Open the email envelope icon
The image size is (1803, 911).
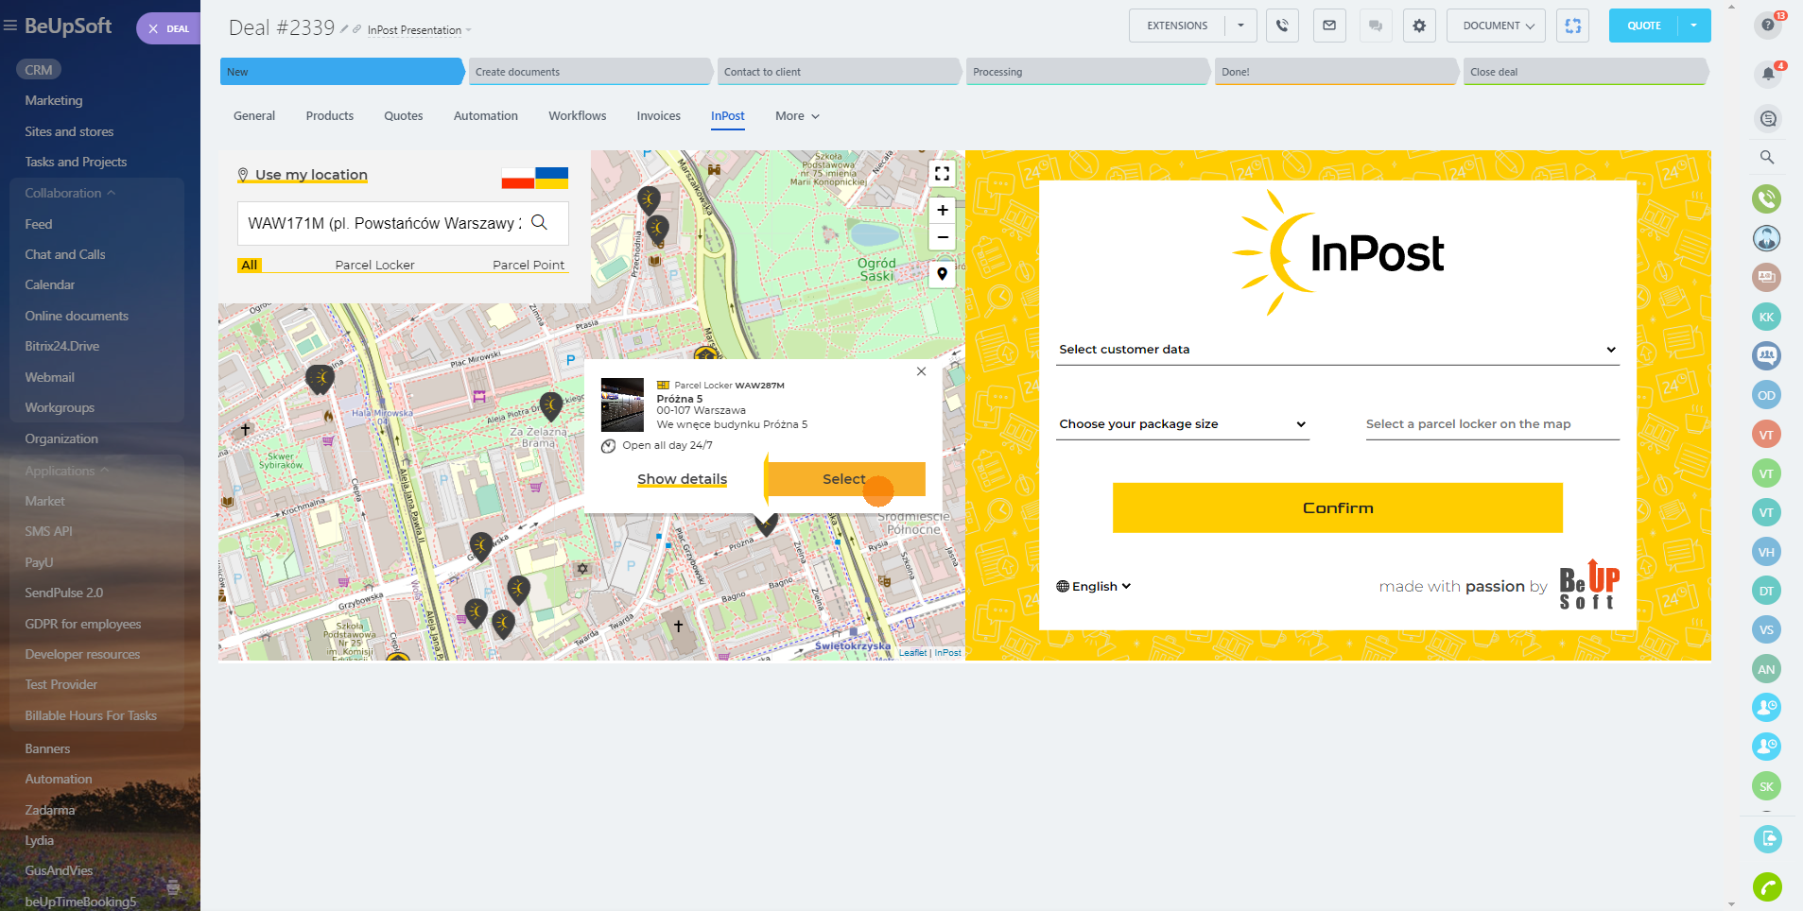(1328, 26)
